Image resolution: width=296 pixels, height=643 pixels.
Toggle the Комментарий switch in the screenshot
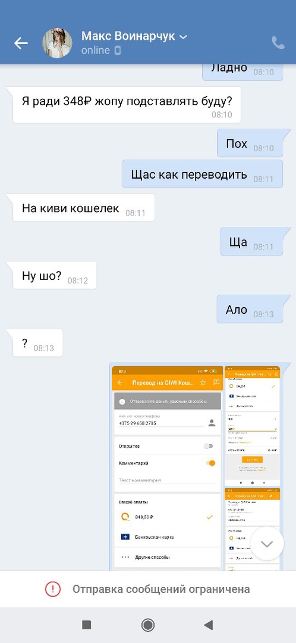point(210,463)
